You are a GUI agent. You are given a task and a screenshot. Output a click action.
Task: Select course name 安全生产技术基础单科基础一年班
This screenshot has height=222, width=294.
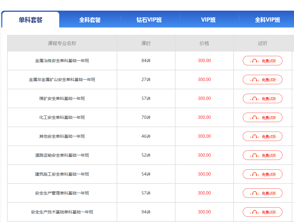(x=62, y=212)
